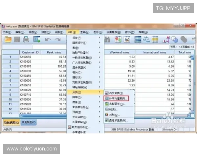Screen dimensions: 197x157
Task: Expand the 比较平均值(M) submenu
Action: (x=85, y=53)
